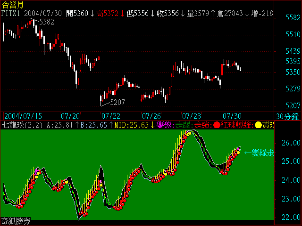
Task: Click the yellow MID:25.65 value
Action: [132, 125]
